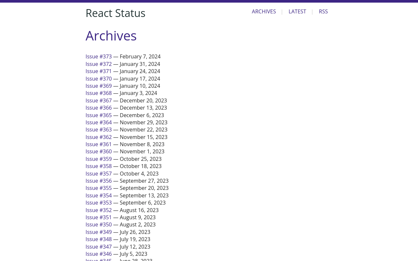Screen dimensions: 418x261
Task: Select the date July 5, 2023
Action: [x=134, y=254]
